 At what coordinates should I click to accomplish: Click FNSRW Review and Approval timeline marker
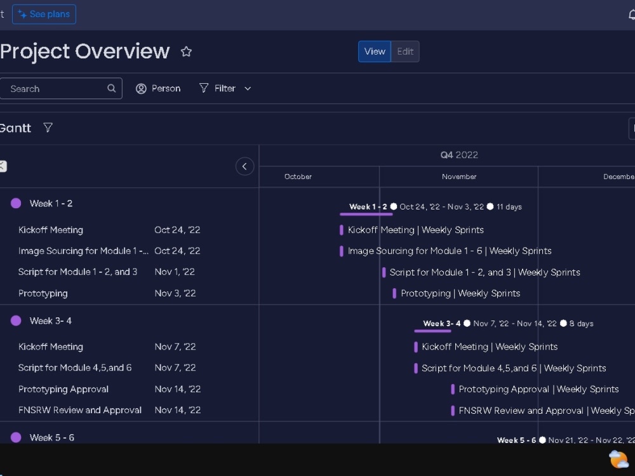(453, 411)
